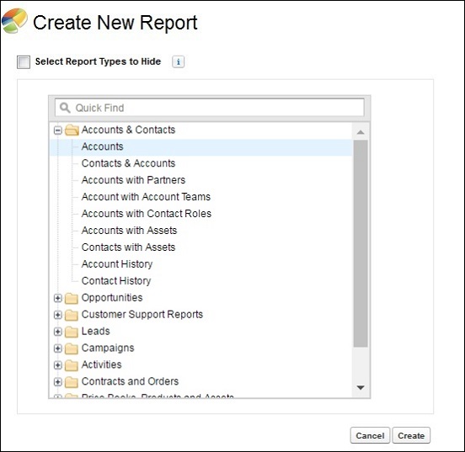Image resolution: width=465 pixels, height=452 pixels.
Task: Choose Accounts with Contact Roles
Action: click(147, 214)
